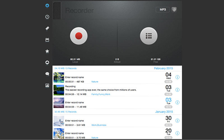224x140 pixels.
Task: Click the 04 Wed date
Action: pos(168,76)
